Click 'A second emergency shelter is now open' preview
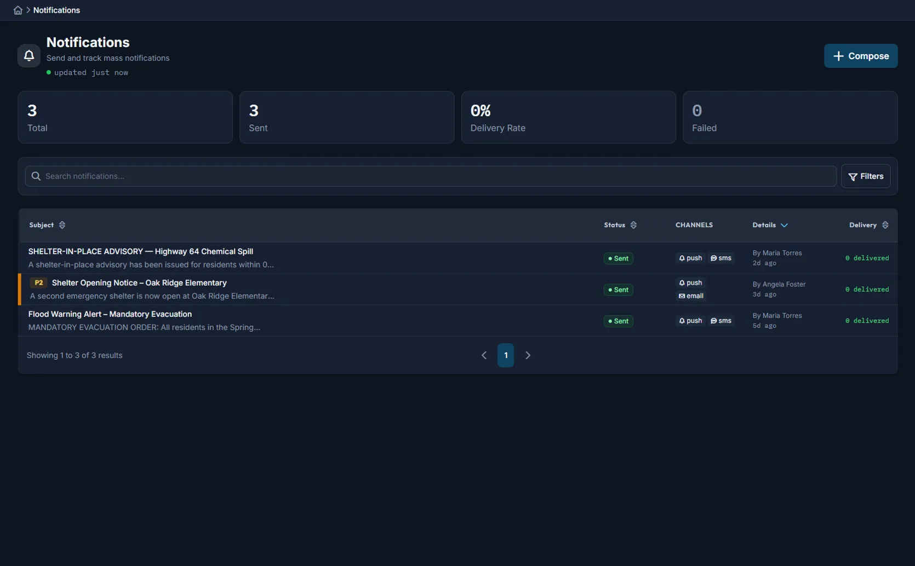The height and width of the screenshot is (566, 915). click(x=152, y=296)
